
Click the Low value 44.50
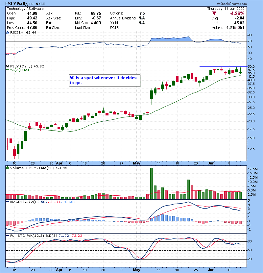(32, 23)
